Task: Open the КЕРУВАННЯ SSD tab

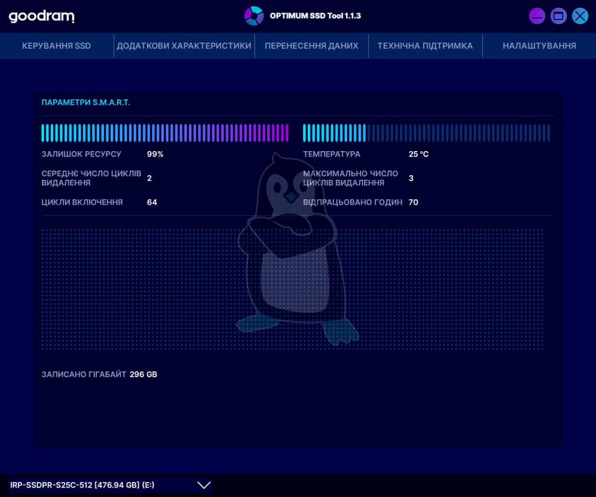Action: 57,46
